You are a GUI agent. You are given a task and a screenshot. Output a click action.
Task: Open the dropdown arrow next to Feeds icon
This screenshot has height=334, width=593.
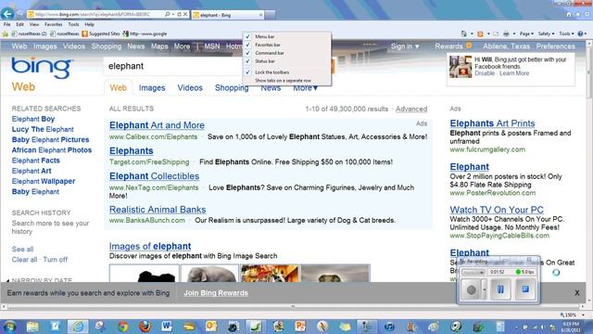pyautogui.click(x=488, y=33)
